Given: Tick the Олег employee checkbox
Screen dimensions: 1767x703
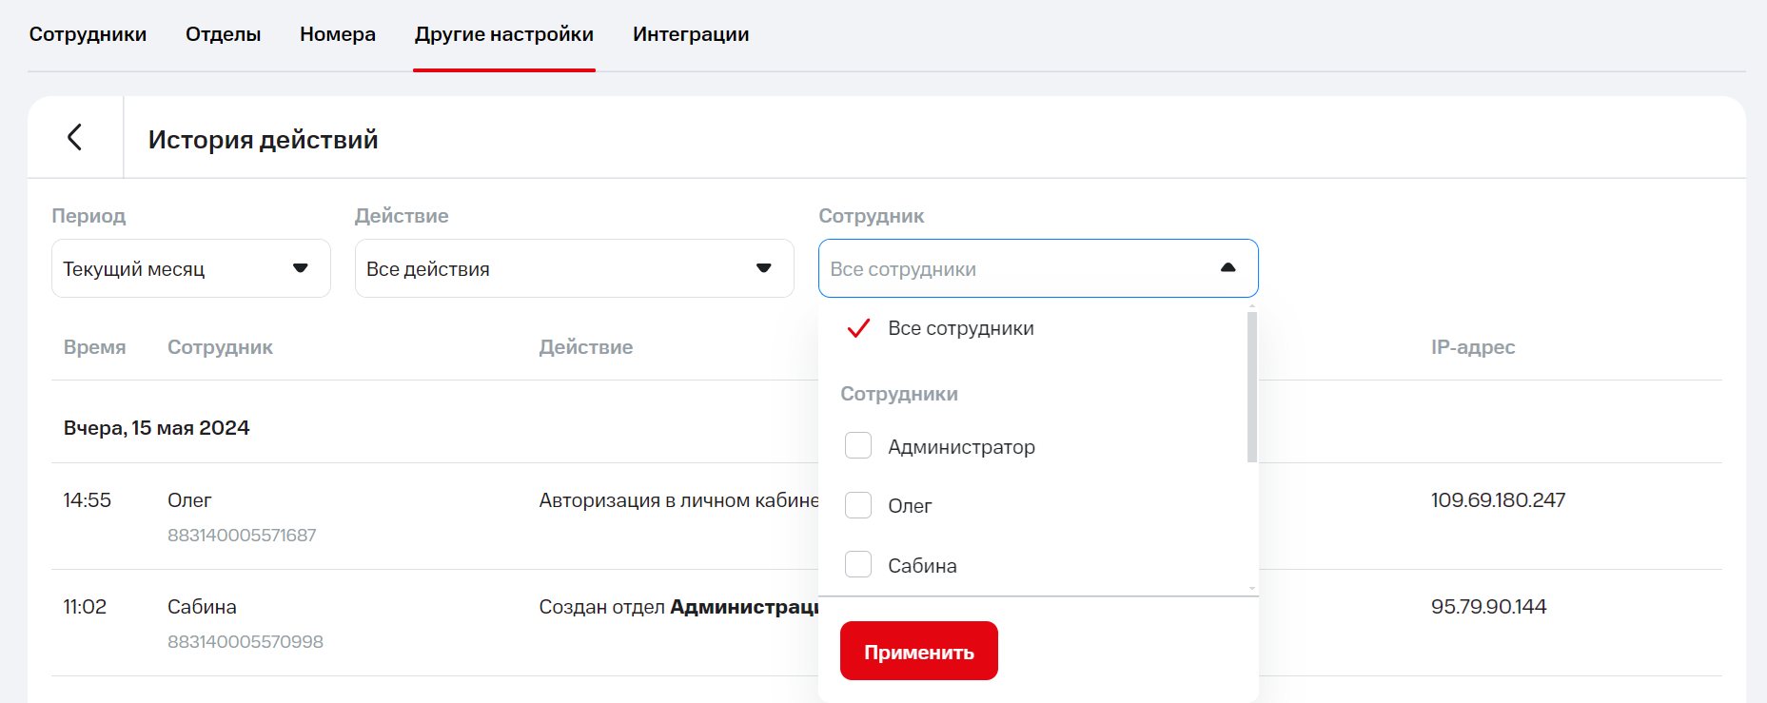Looking at the screenshot, I should [858, 505].
